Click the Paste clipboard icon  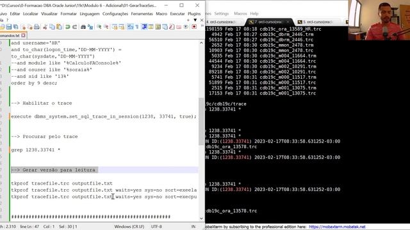click(59, 27)
